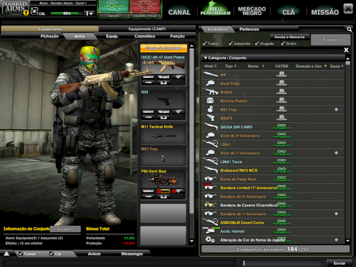Click the chat message input field
356x267 pixels.
281,263
